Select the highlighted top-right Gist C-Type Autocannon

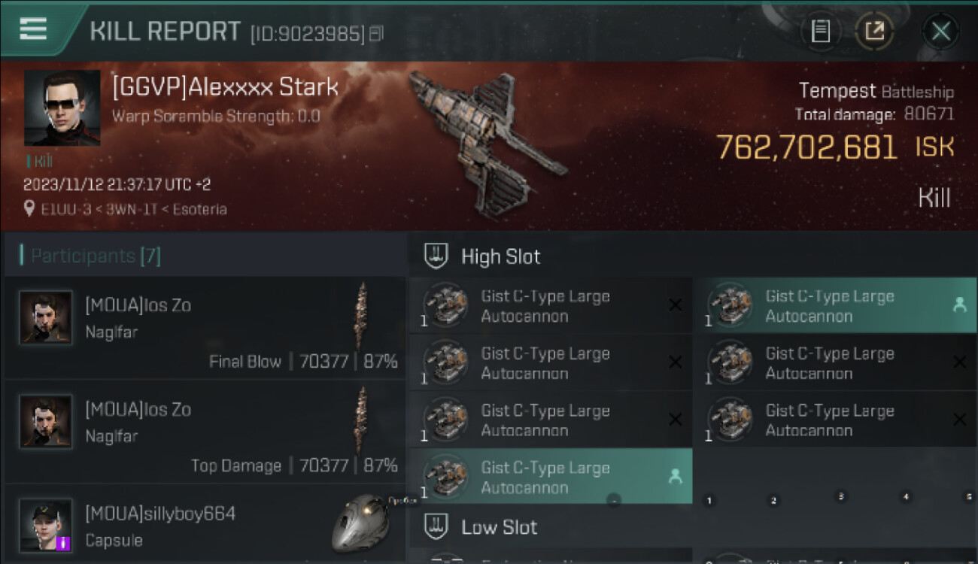click(x=834, y=305)
